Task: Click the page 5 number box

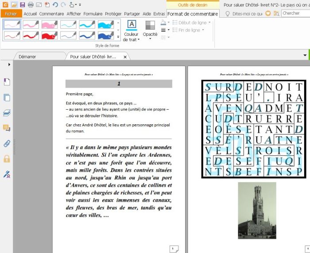Action: (x=174, y=249)
